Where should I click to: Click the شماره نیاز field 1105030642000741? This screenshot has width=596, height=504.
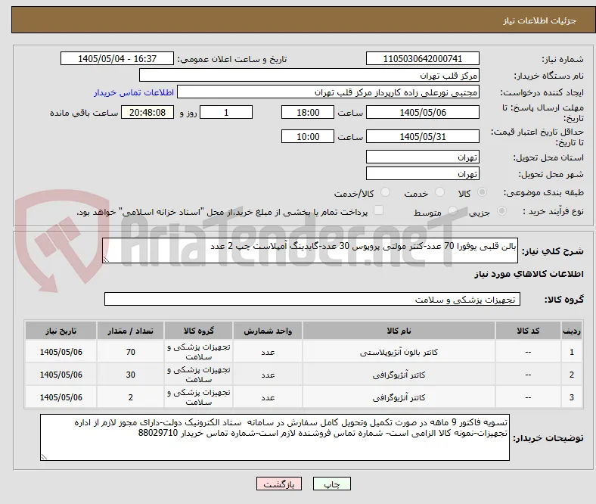point(422,58)
